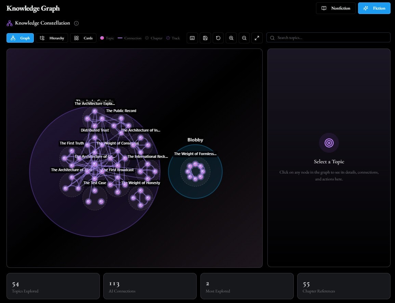This screenshot has height=303, width=395.
Task: Click The International Reck... label
Action: (148, 156)
